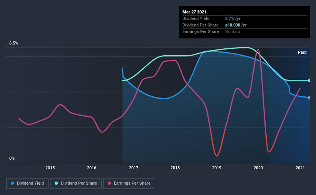Click the pink Earnings Per Share legend dot
The width and height of the screenshot is (316, 195).
click(x=109, y=183)
